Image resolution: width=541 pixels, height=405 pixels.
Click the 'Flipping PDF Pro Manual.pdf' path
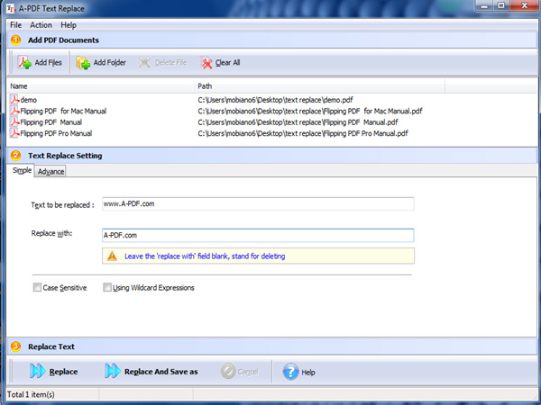coord(303,133)
